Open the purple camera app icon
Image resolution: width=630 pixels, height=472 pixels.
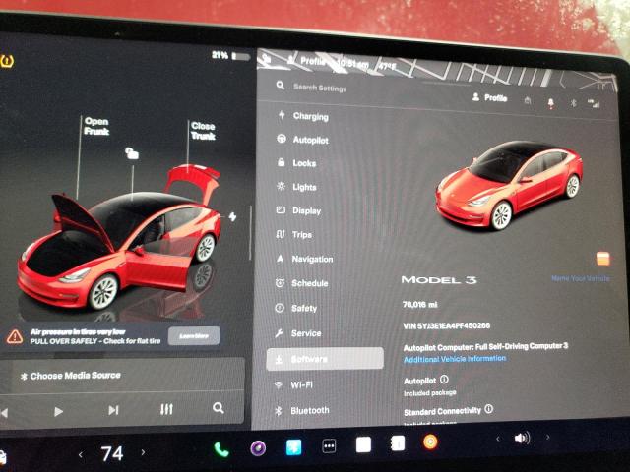tap(258, 448)
